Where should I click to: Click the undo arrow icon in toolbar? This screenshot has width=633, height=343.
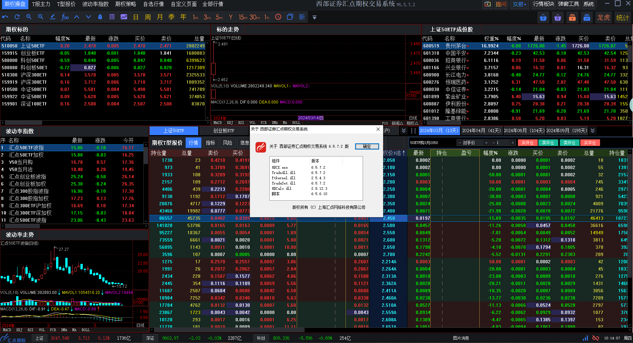pos(5,17)
